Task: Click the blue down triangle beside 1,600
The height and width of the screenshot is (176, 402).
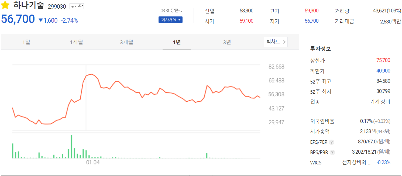Action: [x=41, y=20]
